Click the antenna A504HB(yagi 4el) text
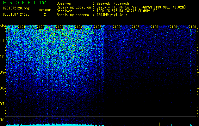Viewport: 199px width, 126px height. (112, 15)
